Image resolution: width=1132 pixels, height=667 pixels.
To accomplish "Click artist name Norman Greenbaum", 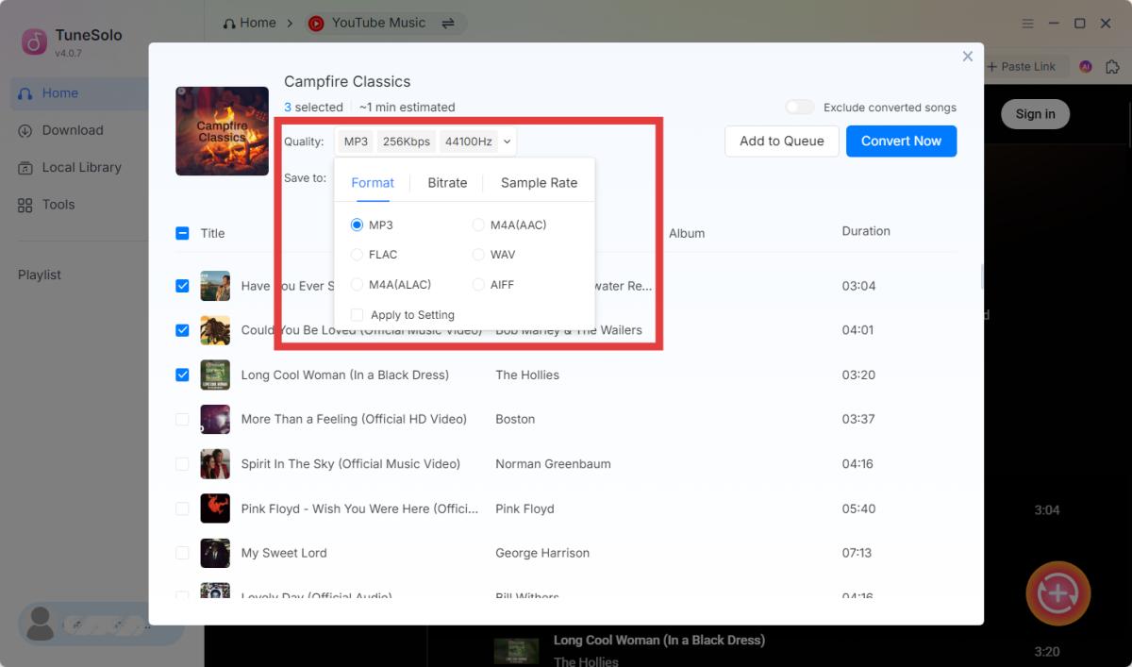I will pyautogui.click(x=553, y=464).
